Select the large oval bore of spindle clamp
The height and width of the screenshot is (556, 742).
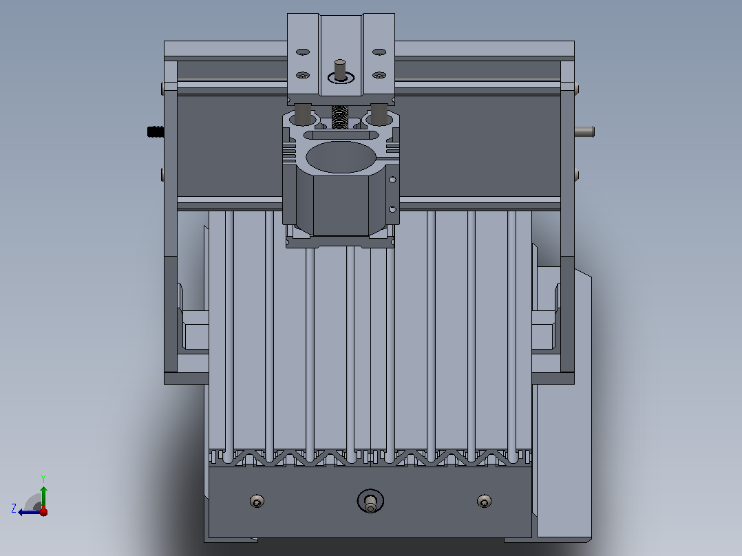[341, 157]
